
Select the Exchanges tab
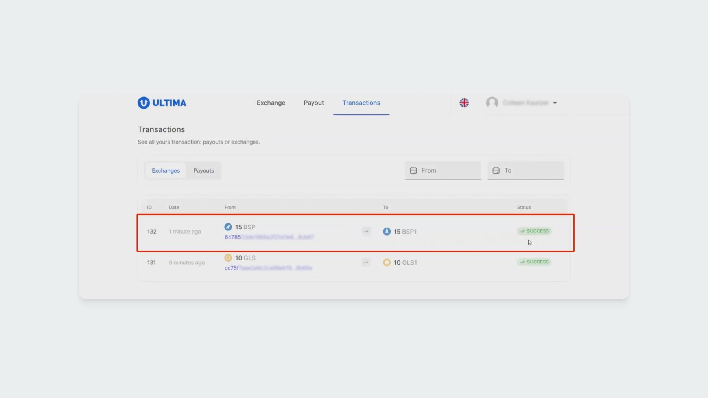166,171
